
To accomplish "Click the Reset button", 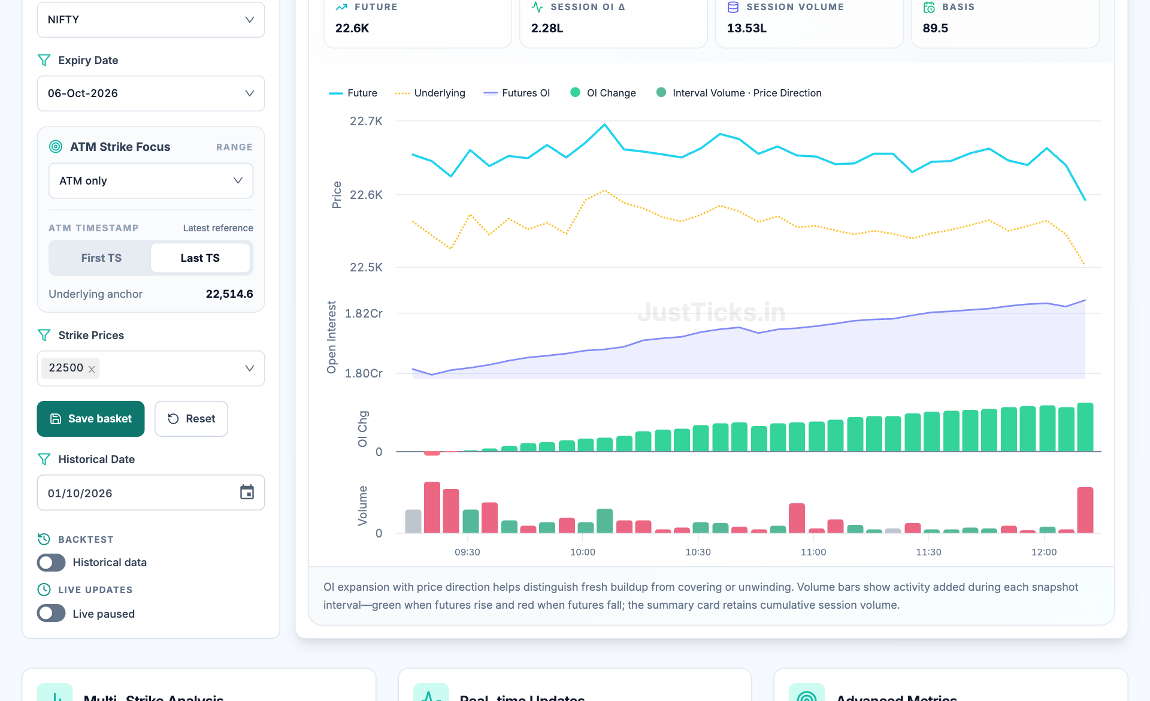I will click(191, 419).
